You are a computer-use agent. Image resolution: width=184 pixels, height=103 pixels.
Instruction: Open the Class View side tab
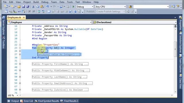click(x=181, y=81)
